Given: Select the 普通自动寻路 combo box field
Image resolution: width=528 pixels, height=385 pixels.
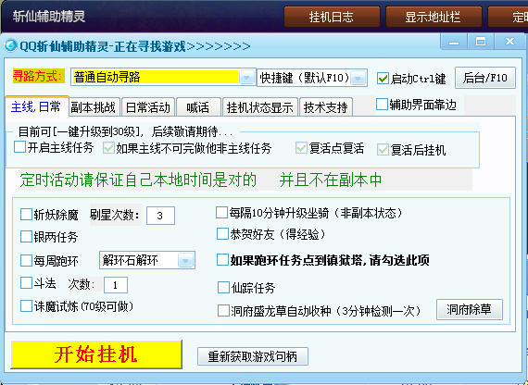Looking at the screenshot, I should [163, 78].
